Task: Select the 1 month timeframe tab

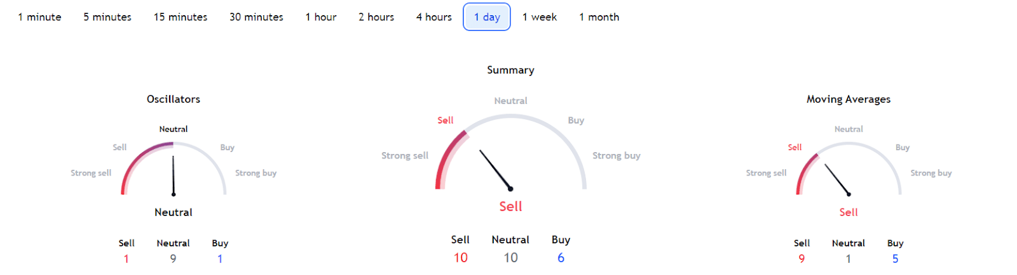Action: 599,17
